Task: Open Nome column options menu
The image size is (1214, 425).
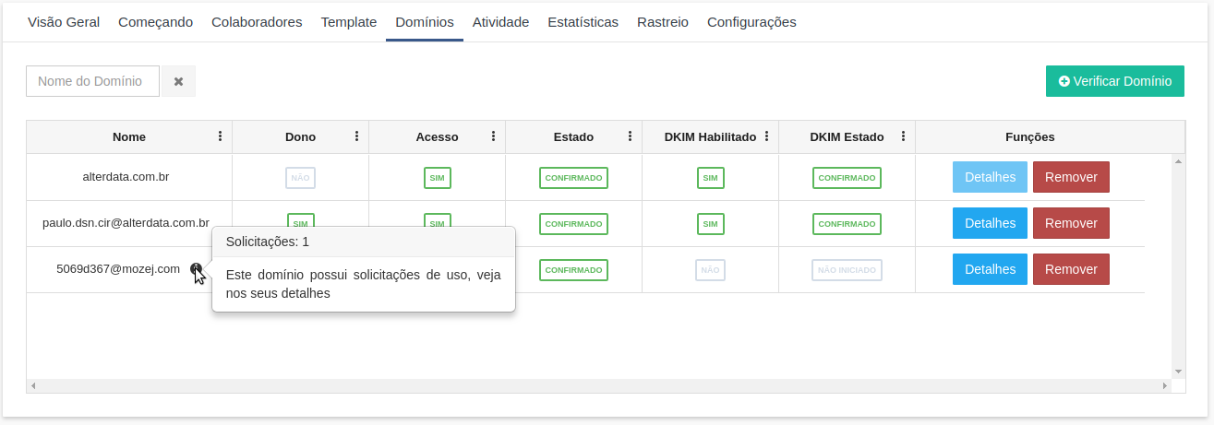Action: pyautogui.click(x=220, y=136)
